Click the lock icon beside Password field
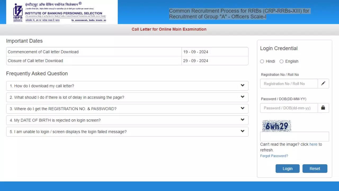Image resolution: width=339 pixels, height=191 pixels. pos(323,108)
